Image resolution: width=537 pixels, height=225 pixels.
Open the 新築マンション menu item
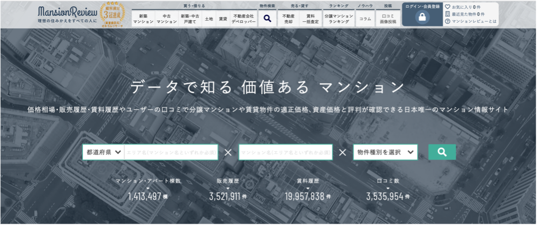coord(143,19)
